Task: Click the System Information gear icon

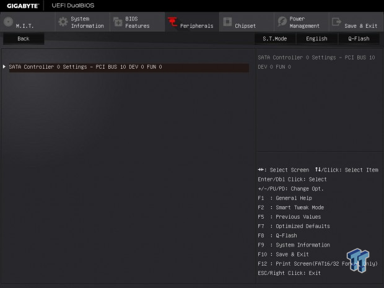Action: tap(63, 22)
